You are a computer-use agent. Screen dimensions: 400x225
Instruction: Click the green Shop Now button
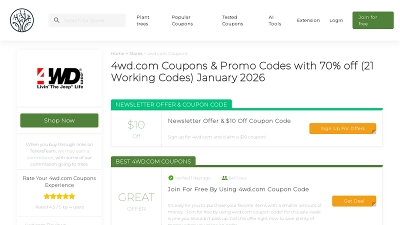tap(59, 120)
